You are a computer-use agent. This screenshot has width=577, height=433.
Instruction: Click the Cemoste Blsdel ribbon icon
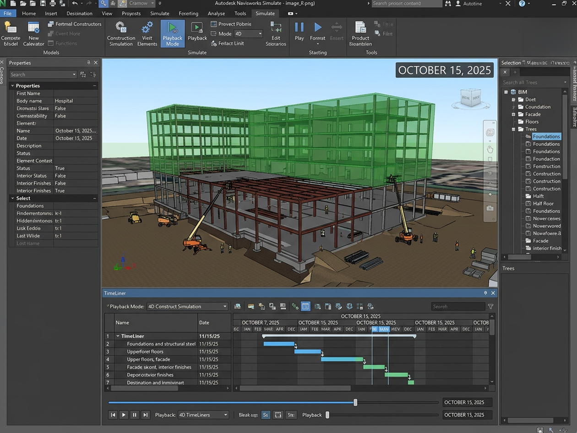coord(10,33)
